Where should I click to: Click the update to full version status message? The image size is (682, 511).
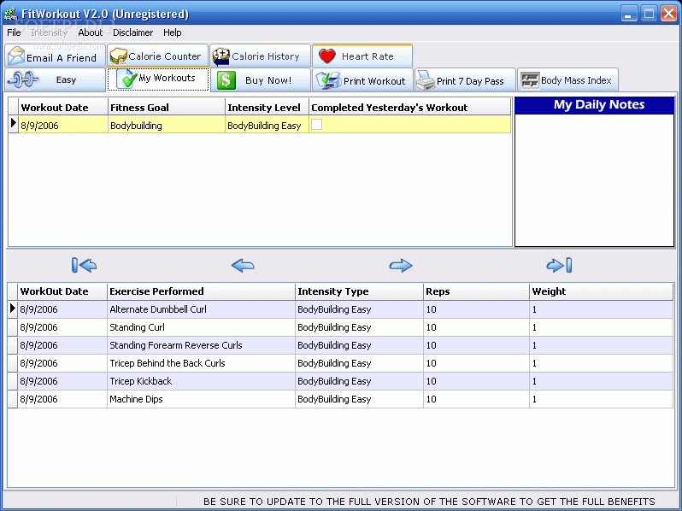(429, 502)
